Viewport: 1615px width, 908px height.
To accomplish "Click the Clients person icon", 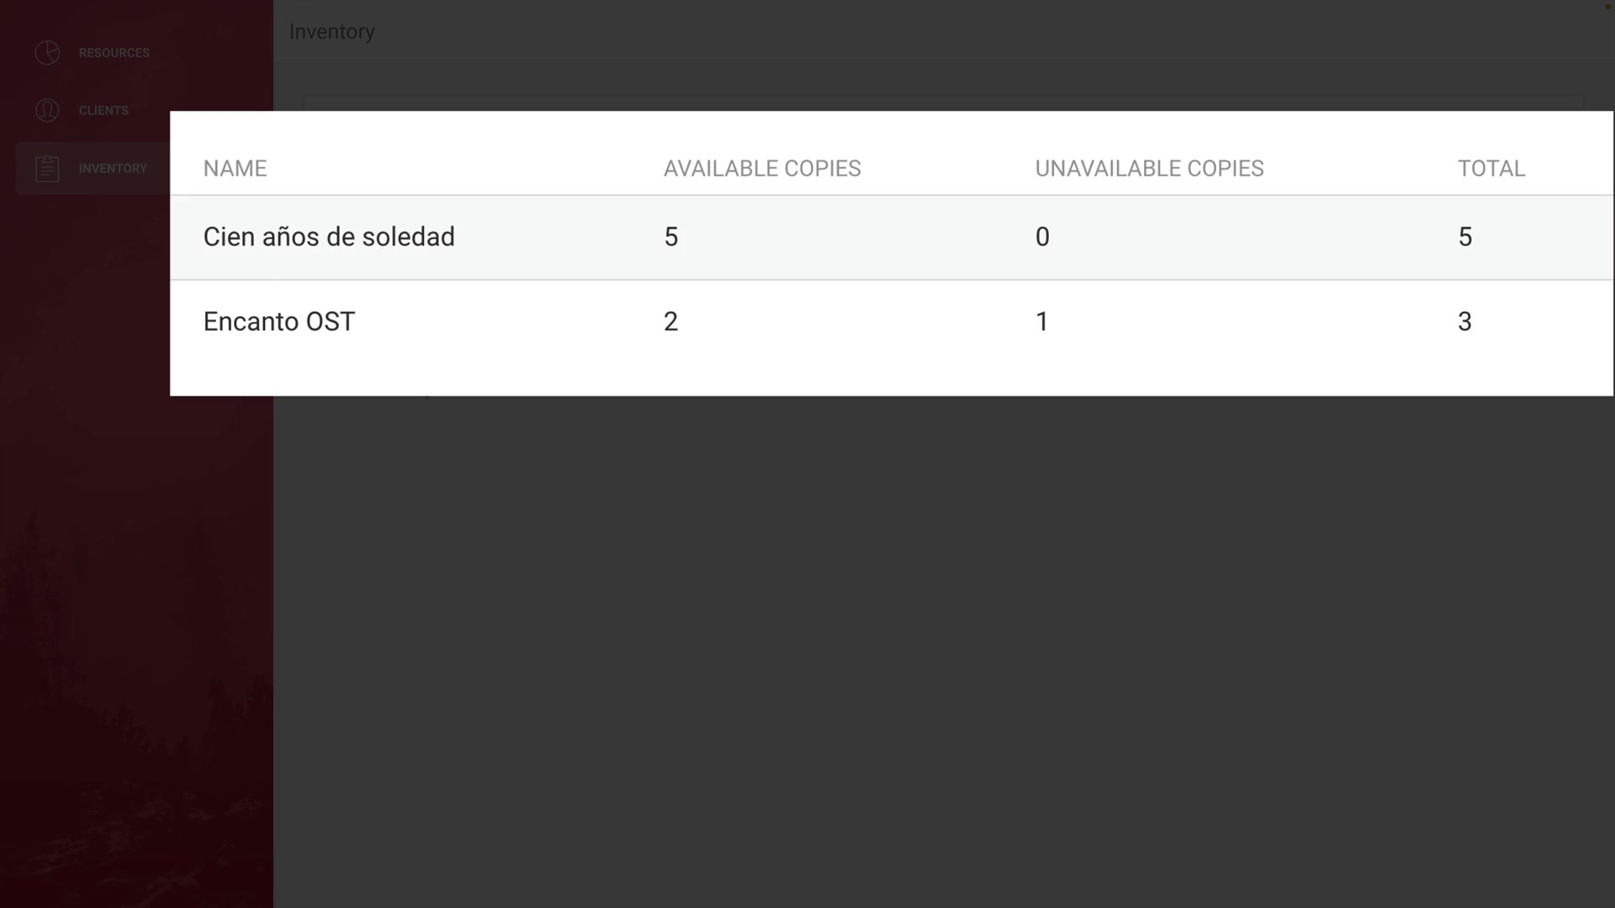I will tap(47, 110).
